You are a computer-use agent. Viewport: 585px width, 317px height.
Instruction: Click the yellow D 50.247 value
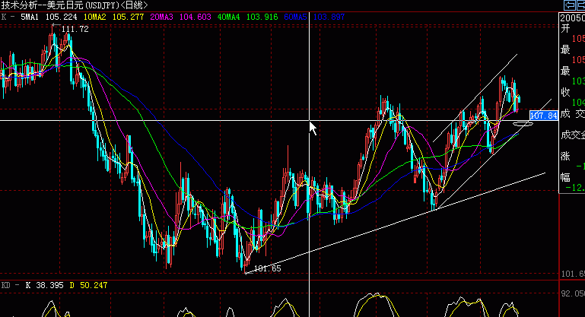click(x=88, y=285)
